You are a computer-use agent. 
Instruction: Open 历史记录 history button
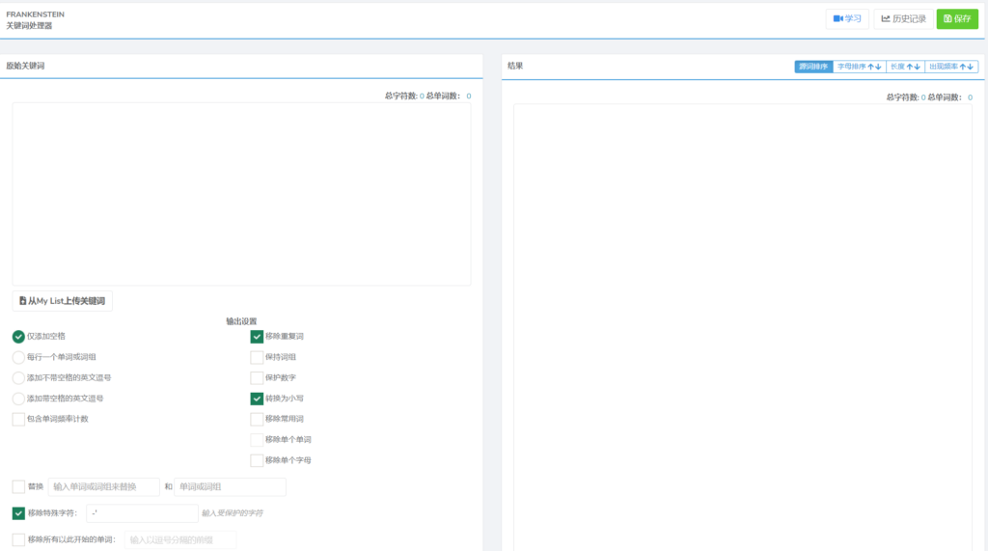click(903, 18)
